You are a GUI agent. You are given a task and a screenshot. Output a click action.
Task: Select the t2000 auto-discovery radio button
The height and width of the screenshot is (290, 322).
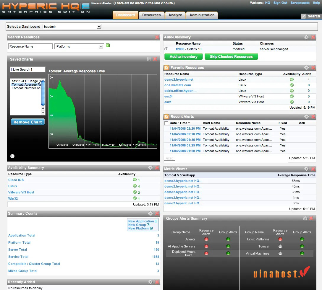click(166, 49)
